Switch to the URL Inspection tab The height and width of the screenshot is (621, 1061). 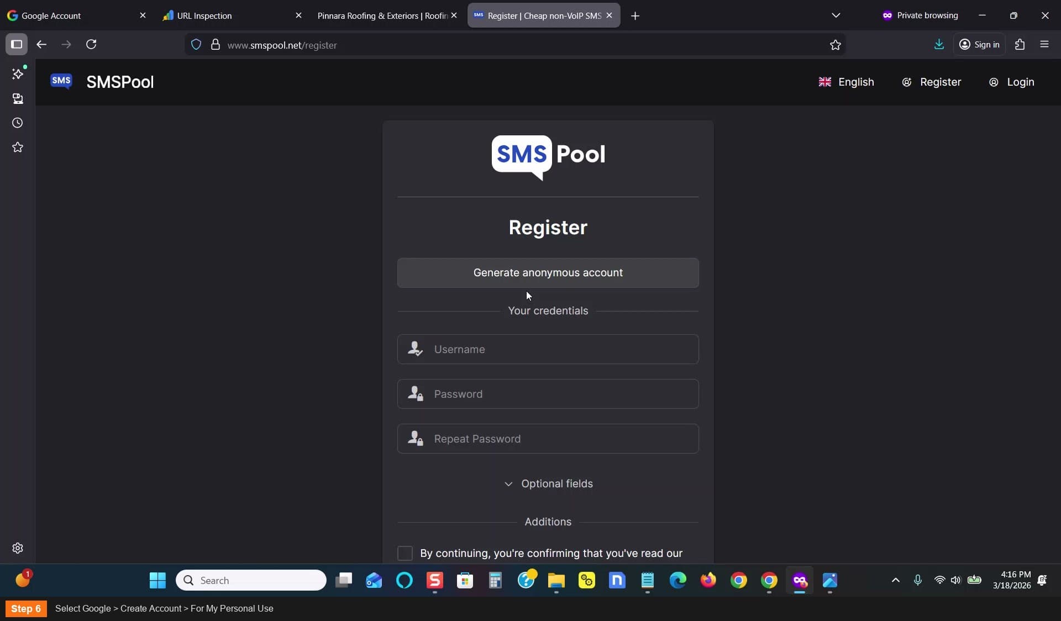(232, 15)
